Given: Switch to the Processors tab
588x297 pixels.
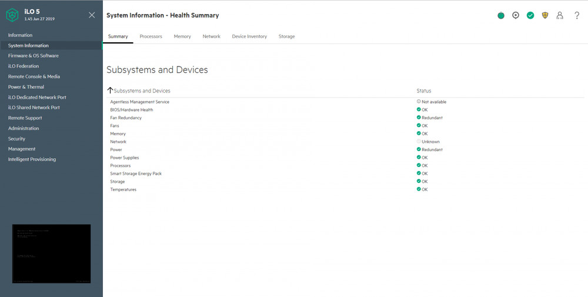Looking at the screenshot, I should (x=151, y=36).
